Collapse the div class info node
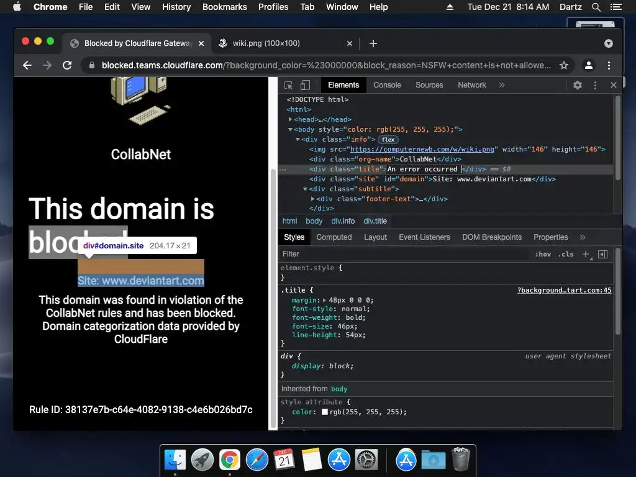The height and width of the screenshot is (477, 636). coord(298,139)
